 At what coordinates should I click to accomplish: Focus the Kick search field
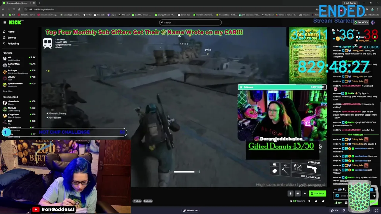coord(190,23)
